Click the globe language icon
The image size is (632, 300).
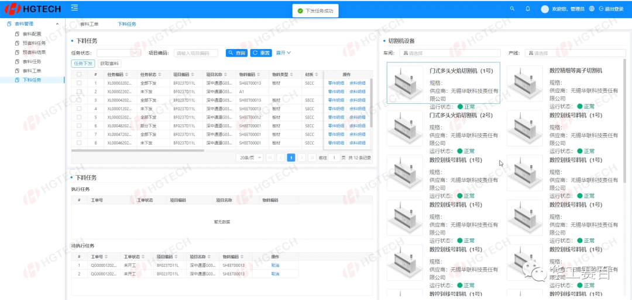pyautogui.click(x=592, y=9)
